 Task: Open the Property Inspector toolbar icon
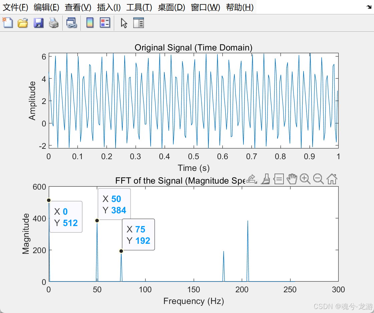pyautogui.click(x=138, y=23)
